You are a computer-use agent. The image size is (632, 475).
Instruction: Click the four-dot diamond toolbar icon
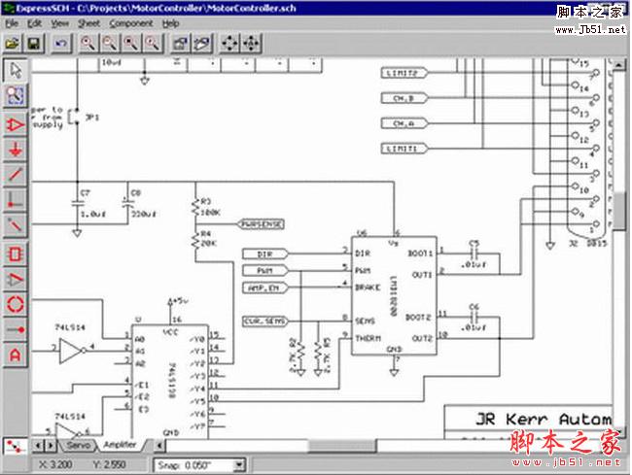[229, 43]
